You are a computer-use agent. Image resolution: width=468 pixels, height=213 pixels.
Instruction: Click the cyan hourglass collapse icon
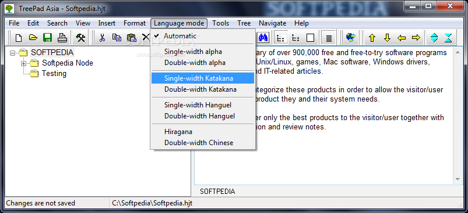(x=448, y=38)
